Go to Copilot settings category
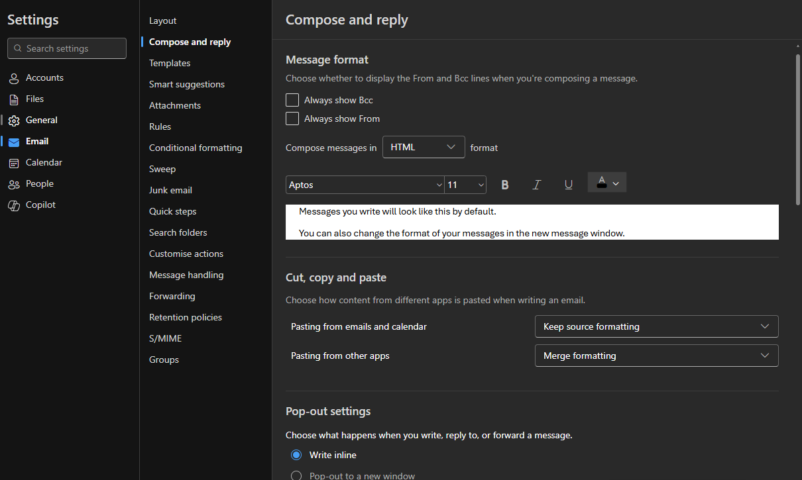802x480 pixels. 40,205
